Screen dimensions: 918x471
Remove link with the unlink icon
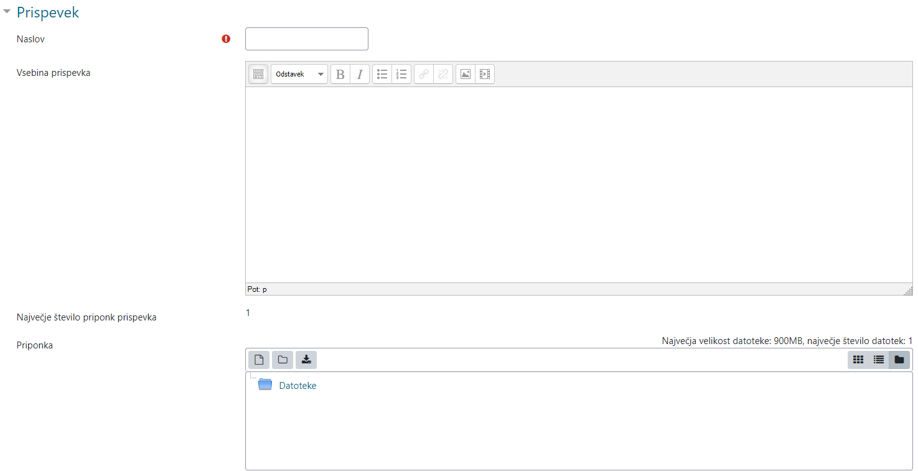coord(443,74)
